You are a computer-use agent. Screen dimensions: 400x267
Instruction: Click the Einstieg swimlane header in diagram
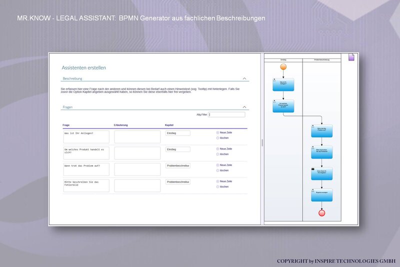283,60
